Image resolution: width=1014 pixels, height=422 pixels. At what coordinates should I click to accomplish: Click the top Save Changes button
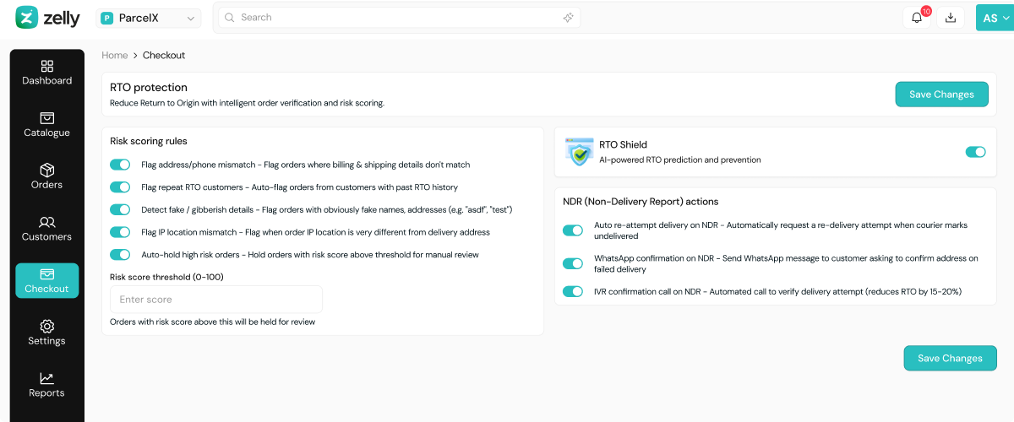(x=941, y=95)
